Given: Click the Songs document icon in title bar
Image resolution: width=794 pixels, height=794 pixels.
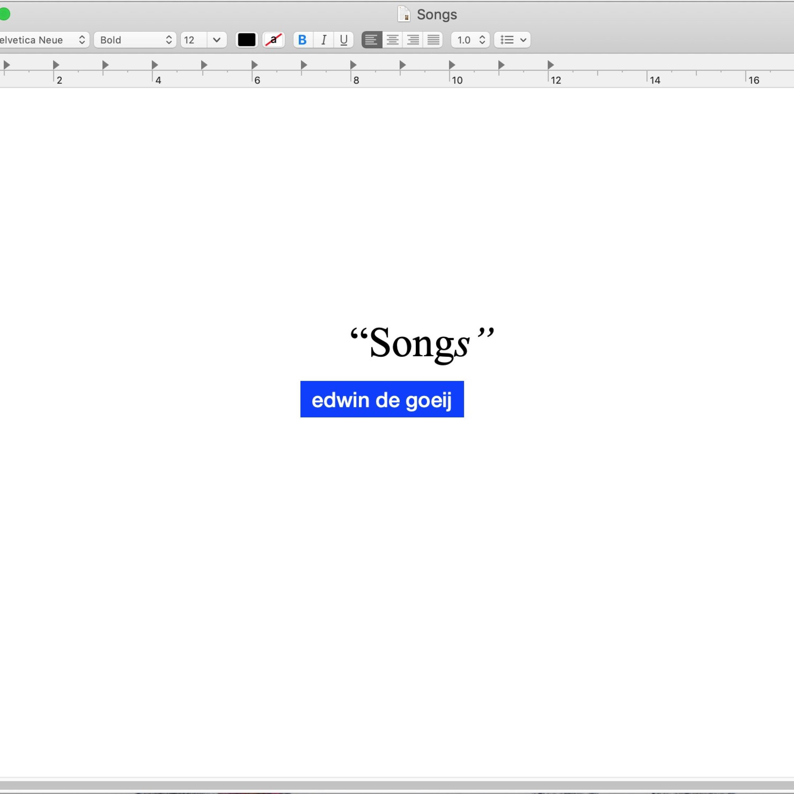Looking at the screenshot, I should click(x=404, y=14).
